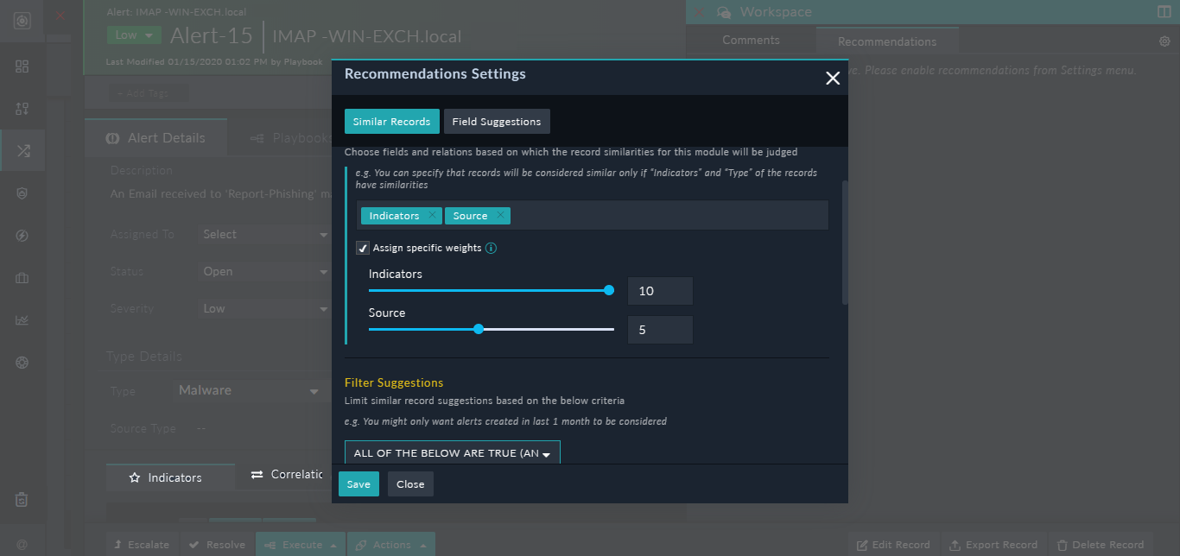Click the shield icon in left sidebar
This screenshot has width=1180, height=556.
pyautogui.click(x=22, y=193)
